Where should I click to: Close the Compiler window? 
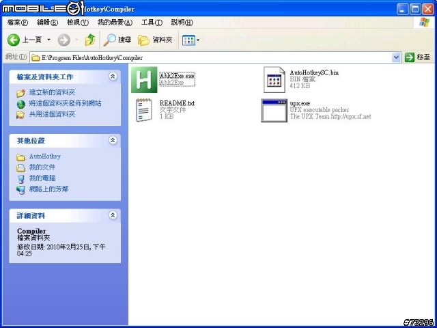427,10
